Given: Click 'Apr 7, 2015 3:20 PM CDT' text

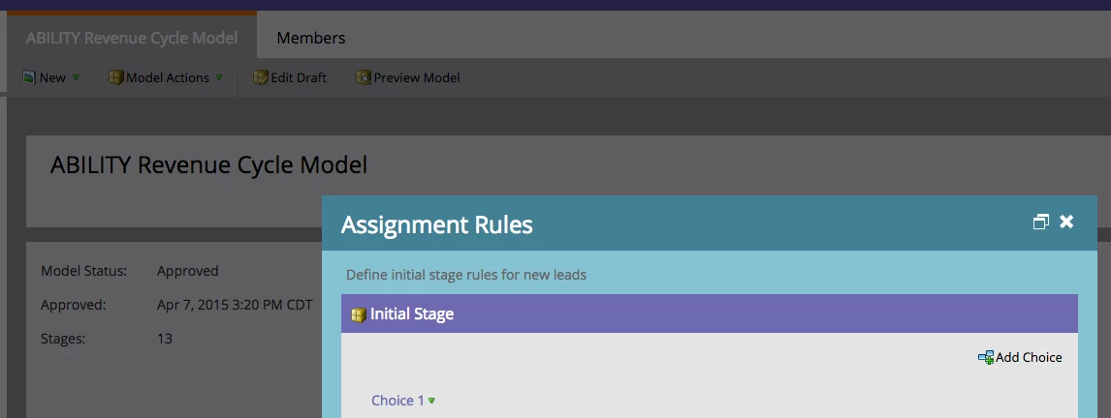Looking at the screenshot, I should point(235,305).
